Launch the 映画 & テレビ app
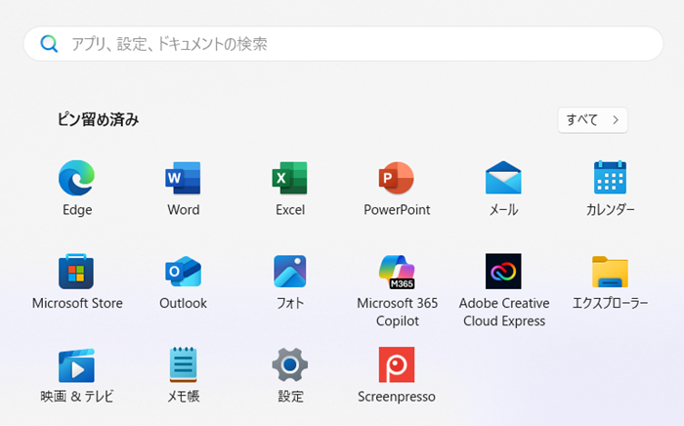Screen dimensions: 684x426 [x=76, y=365]
